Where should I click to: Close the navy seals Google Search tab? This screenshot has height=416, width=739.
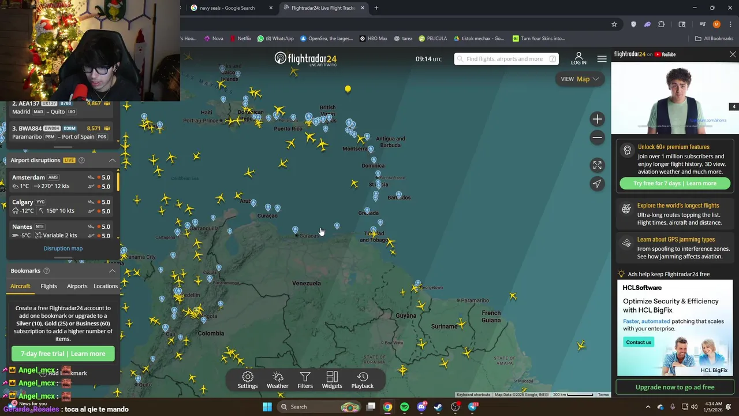coord(271,8)
